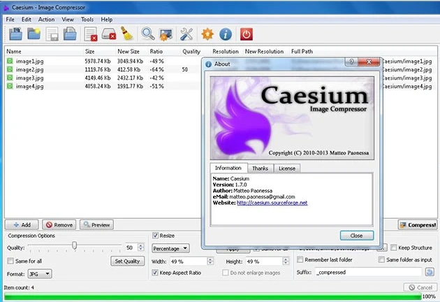Screen dimensions: 440x302
Task: Click the green icon beside image3.jpg
Action: coord(10,78)
